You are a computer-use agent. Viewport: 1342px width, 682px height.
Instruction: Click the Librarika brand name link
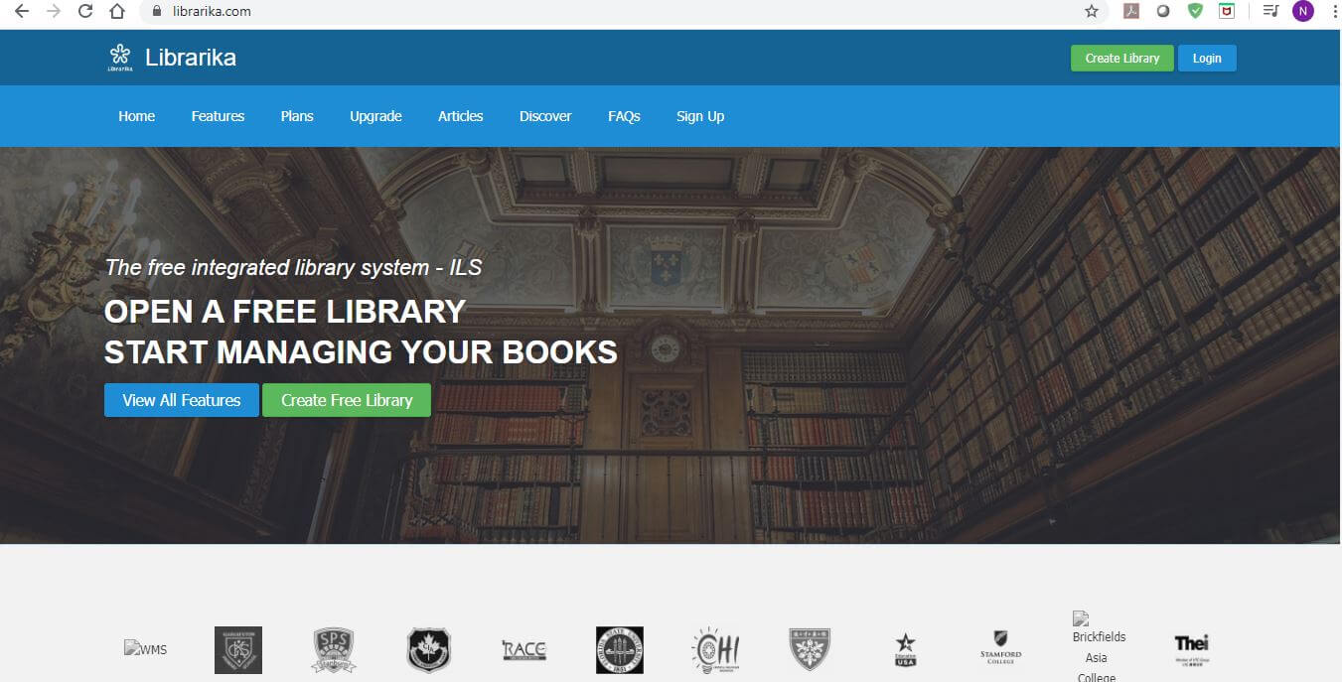[x=191, y=58]
